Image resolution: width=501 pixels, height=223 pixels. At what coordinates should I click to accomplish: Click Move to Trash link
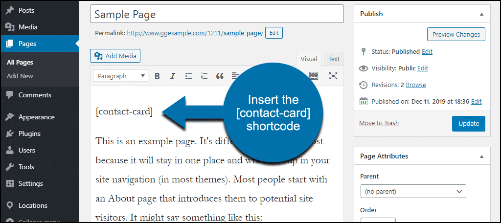(x=379, y=123)
